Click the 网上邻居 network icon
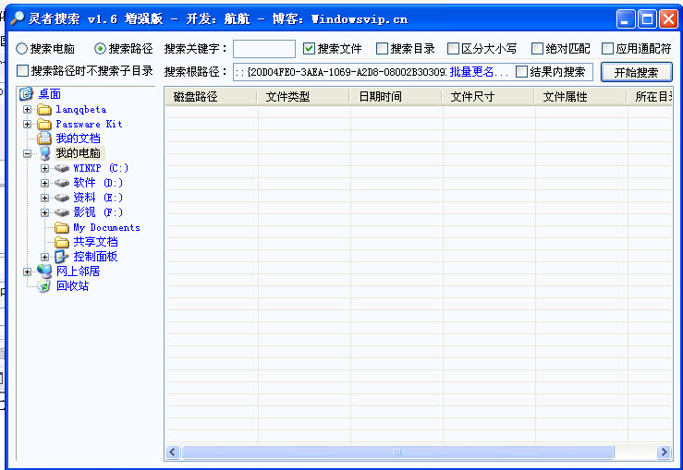683x470 pixels. click(x=44, y=271)
